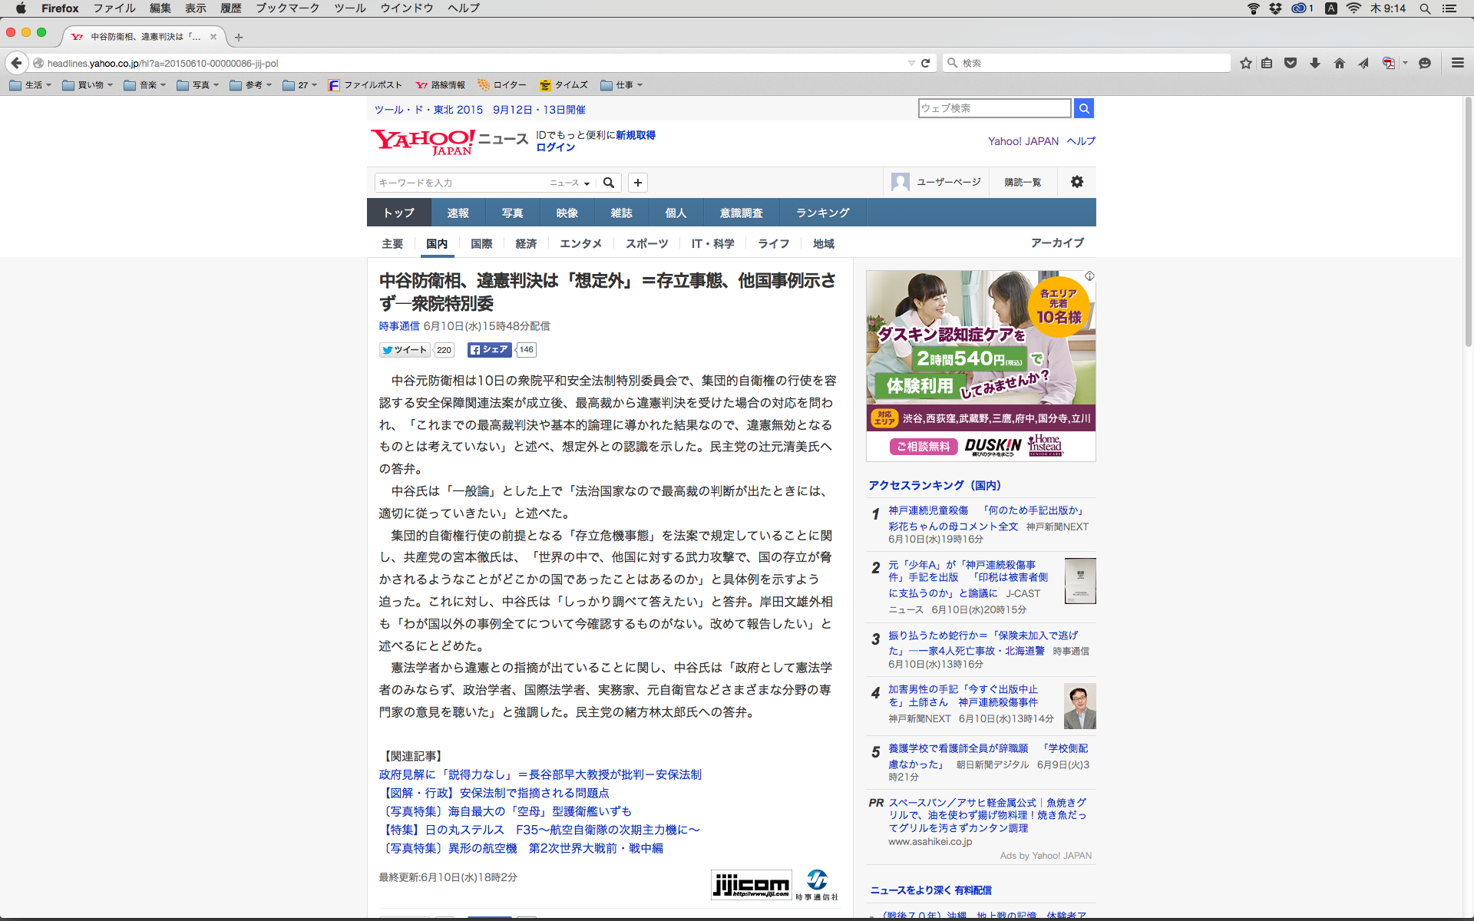
Task: Open the 仕事 bookmark folder
Action: (x=622, y=85)
